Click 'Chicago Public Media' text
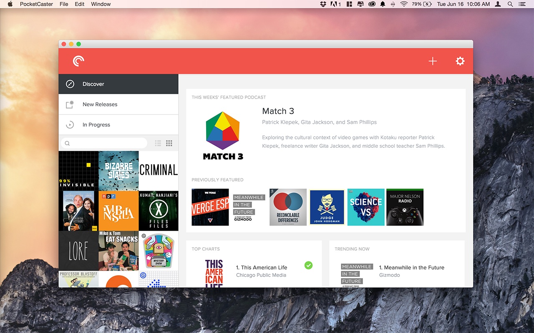Viewport: 534px width, 333px height. pyautogui.click(x=261, y=275)
